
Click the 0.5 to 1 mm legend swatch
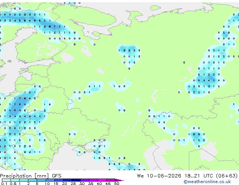[15, 180]
